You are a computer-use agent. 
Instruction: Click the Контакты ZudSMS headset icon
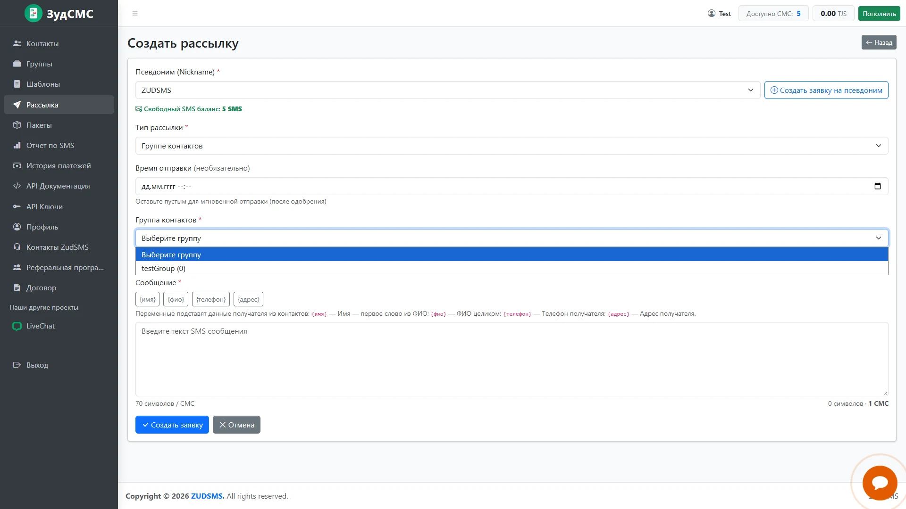tap(17, 247)
